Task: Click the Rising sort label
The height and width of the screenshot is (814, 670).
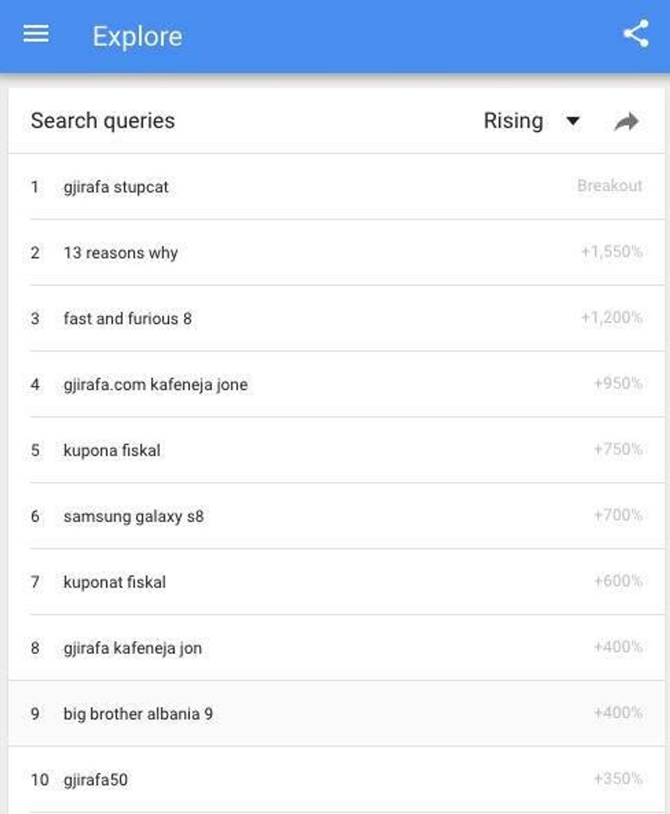Action: click(x=513, y=121)
